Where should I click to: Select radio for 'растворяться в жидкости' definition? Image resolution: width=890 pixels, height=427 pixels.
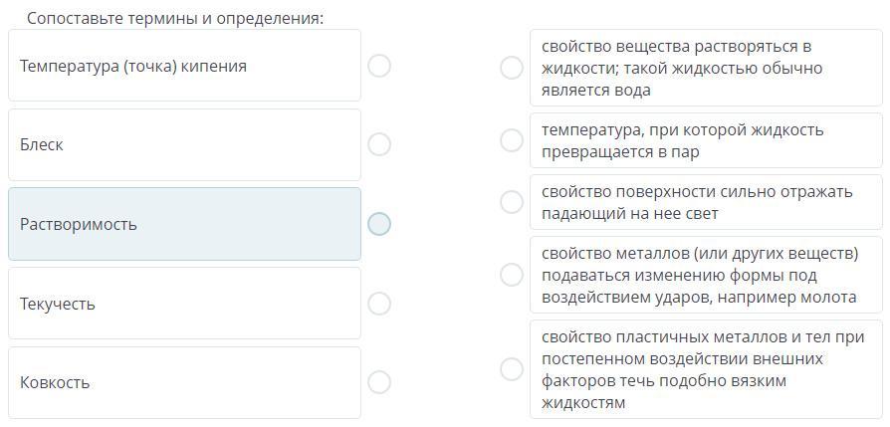pyautogui.click(x=512, y=68)
